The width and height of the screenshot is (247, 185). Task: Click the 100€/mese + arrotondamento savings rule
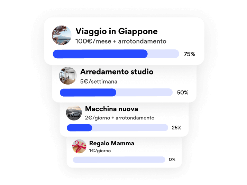coord(121,41)
